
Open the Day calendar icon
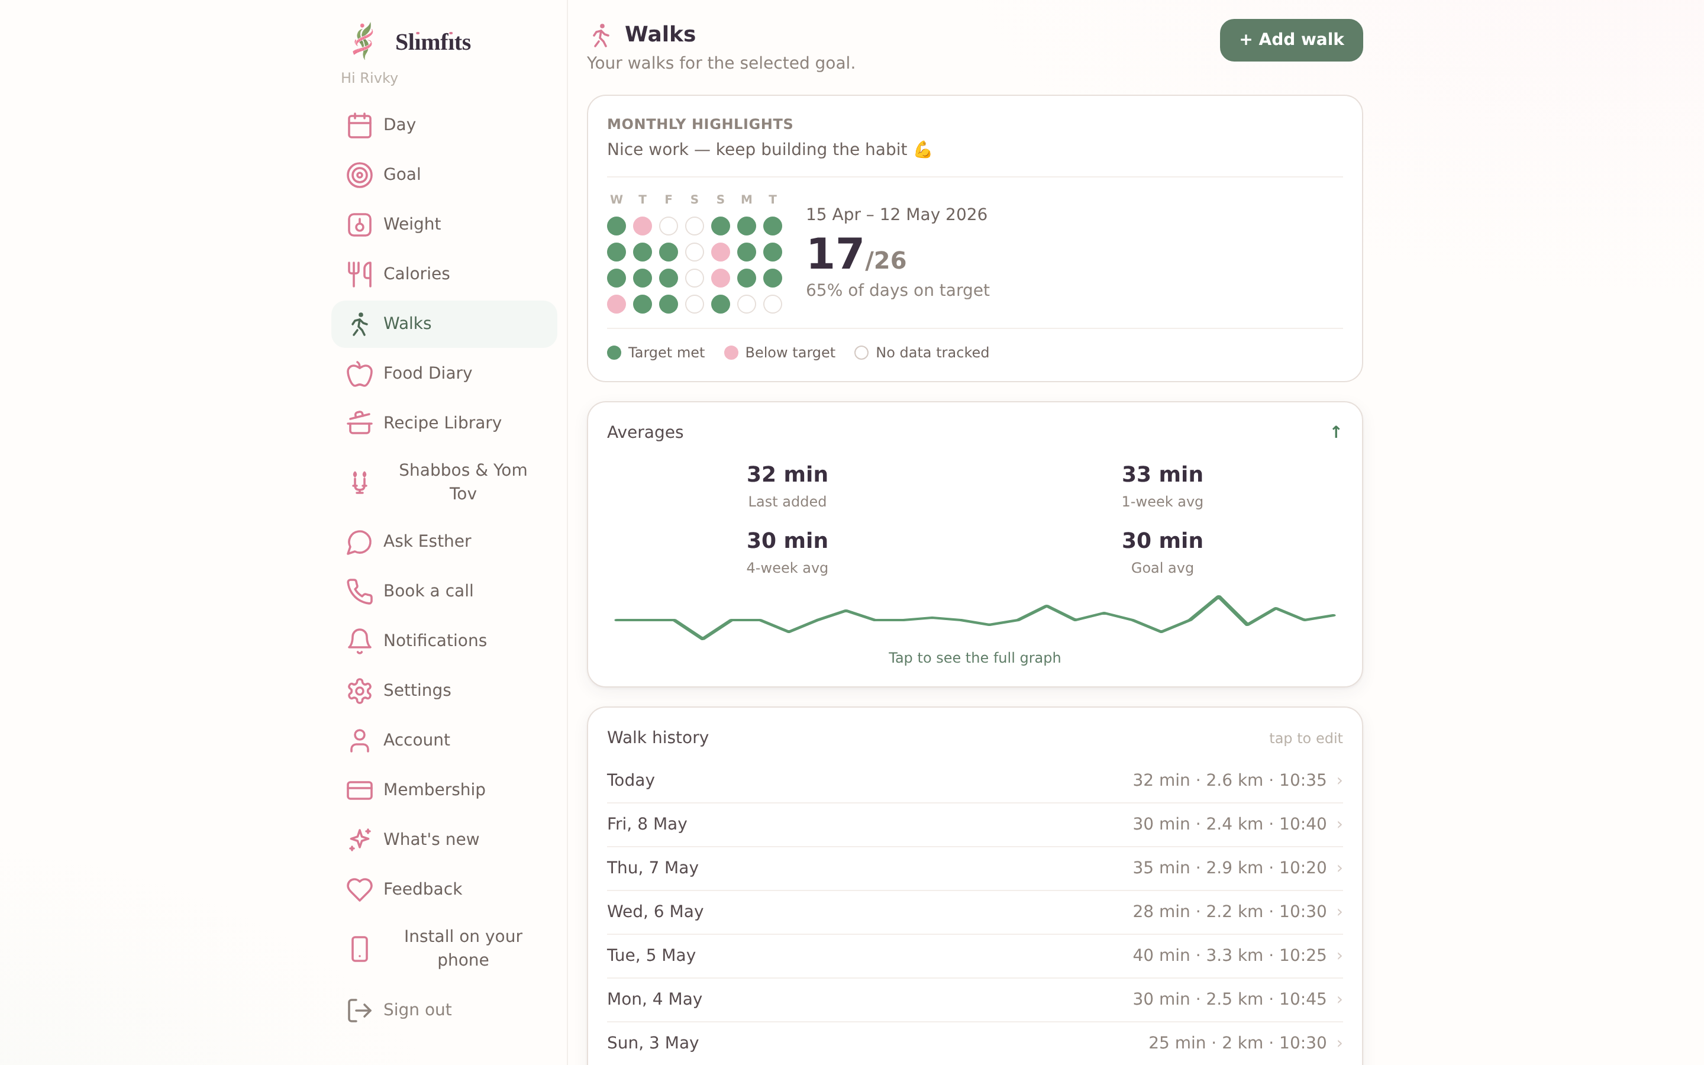[359, 125]
